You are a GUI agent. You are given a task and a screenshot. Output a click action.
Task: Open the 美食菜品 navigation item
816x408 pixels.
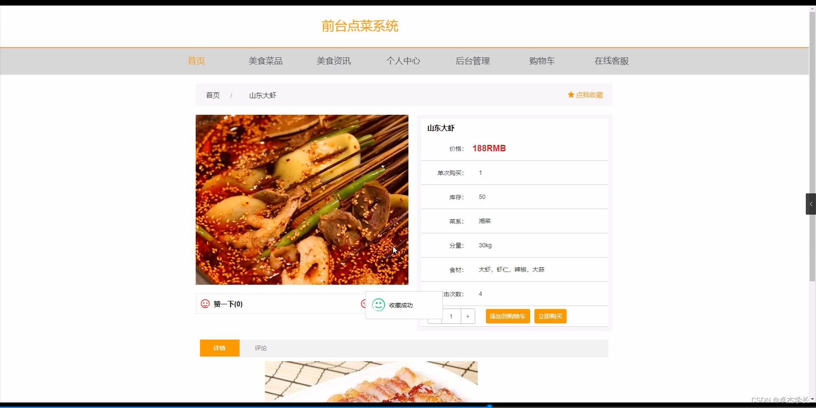tap(266, 61)
